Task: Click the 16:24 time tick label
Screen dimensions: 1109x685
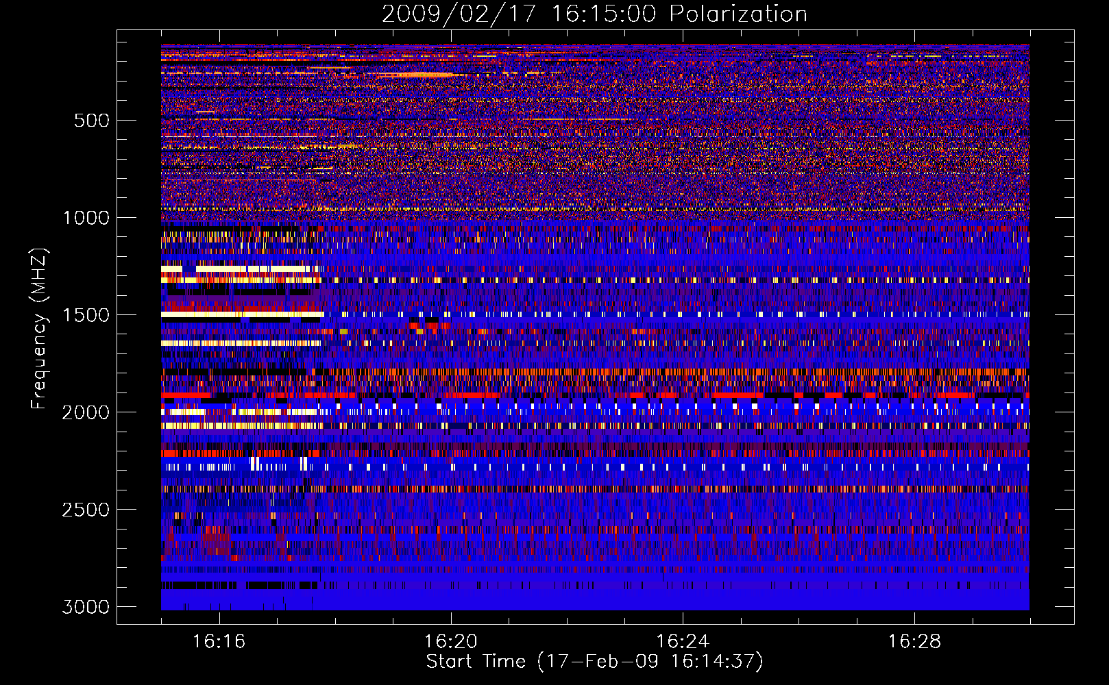Action: click(x=683, y=641)
